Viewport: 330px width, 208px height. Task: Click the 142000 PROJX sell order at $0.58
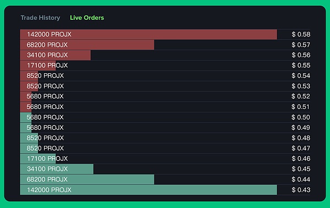[165, 34]
